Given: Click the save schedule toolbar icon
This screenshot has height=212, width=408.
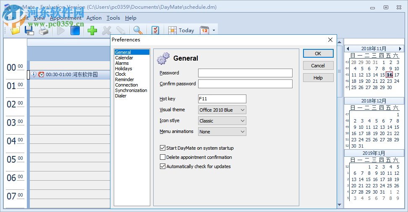Looking at the screenshot, I should 29,30.
